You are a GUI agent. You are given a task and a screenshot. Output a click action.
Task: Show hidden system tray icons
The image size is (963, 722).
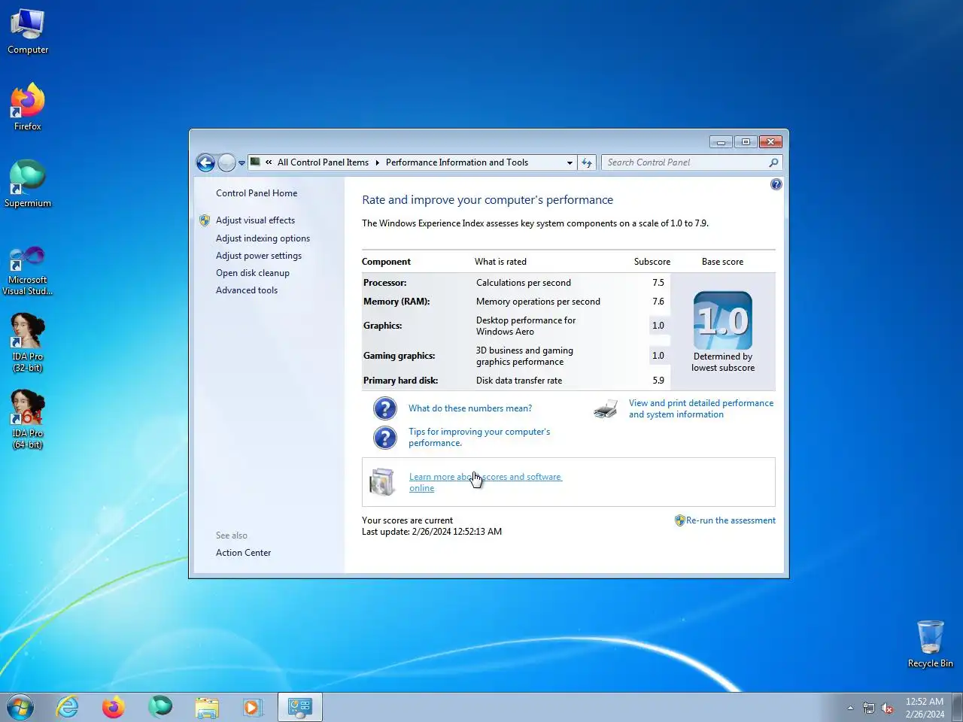point(850,708)
